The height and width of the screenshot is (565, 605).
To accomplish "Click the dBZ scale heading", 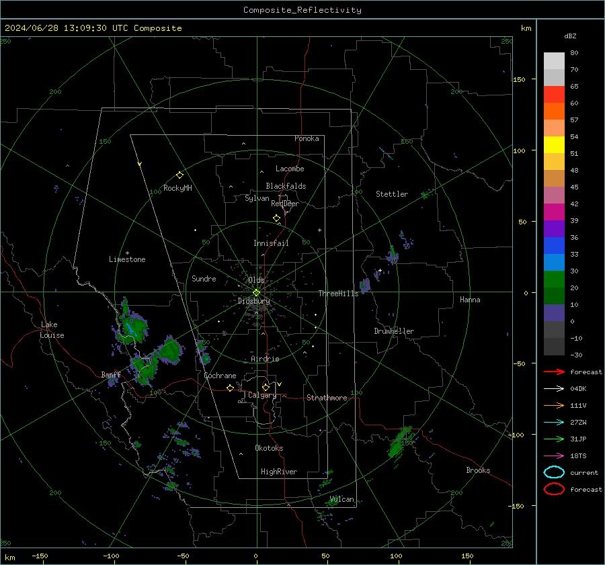I will pos(570,36).
